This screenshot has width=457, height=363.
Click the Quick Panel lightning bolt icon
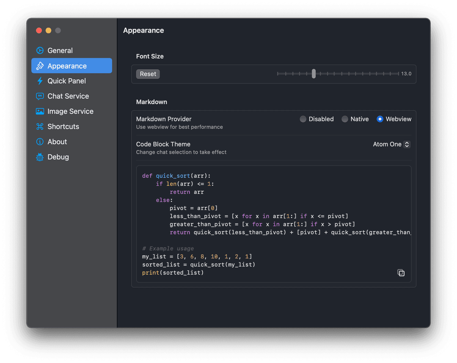pos(40,81)
